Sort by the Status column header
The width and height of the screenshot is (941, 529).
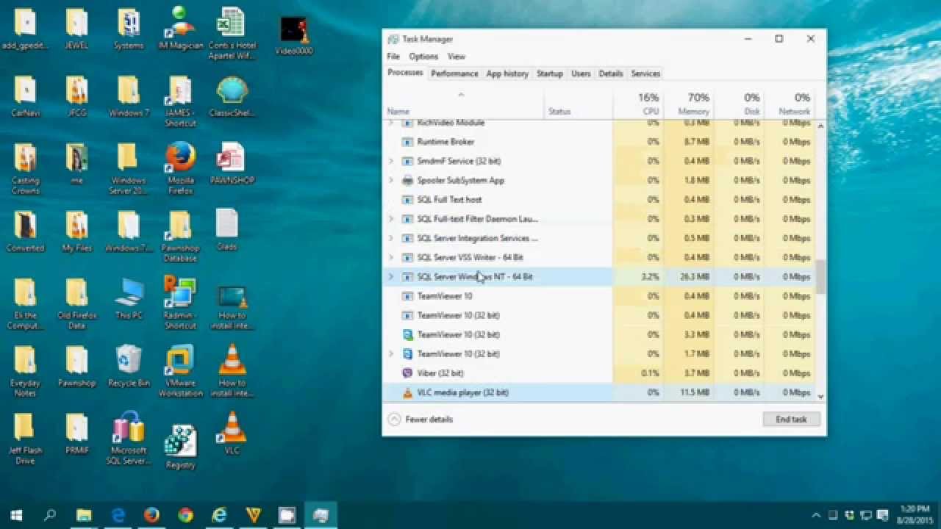point(579,104)
